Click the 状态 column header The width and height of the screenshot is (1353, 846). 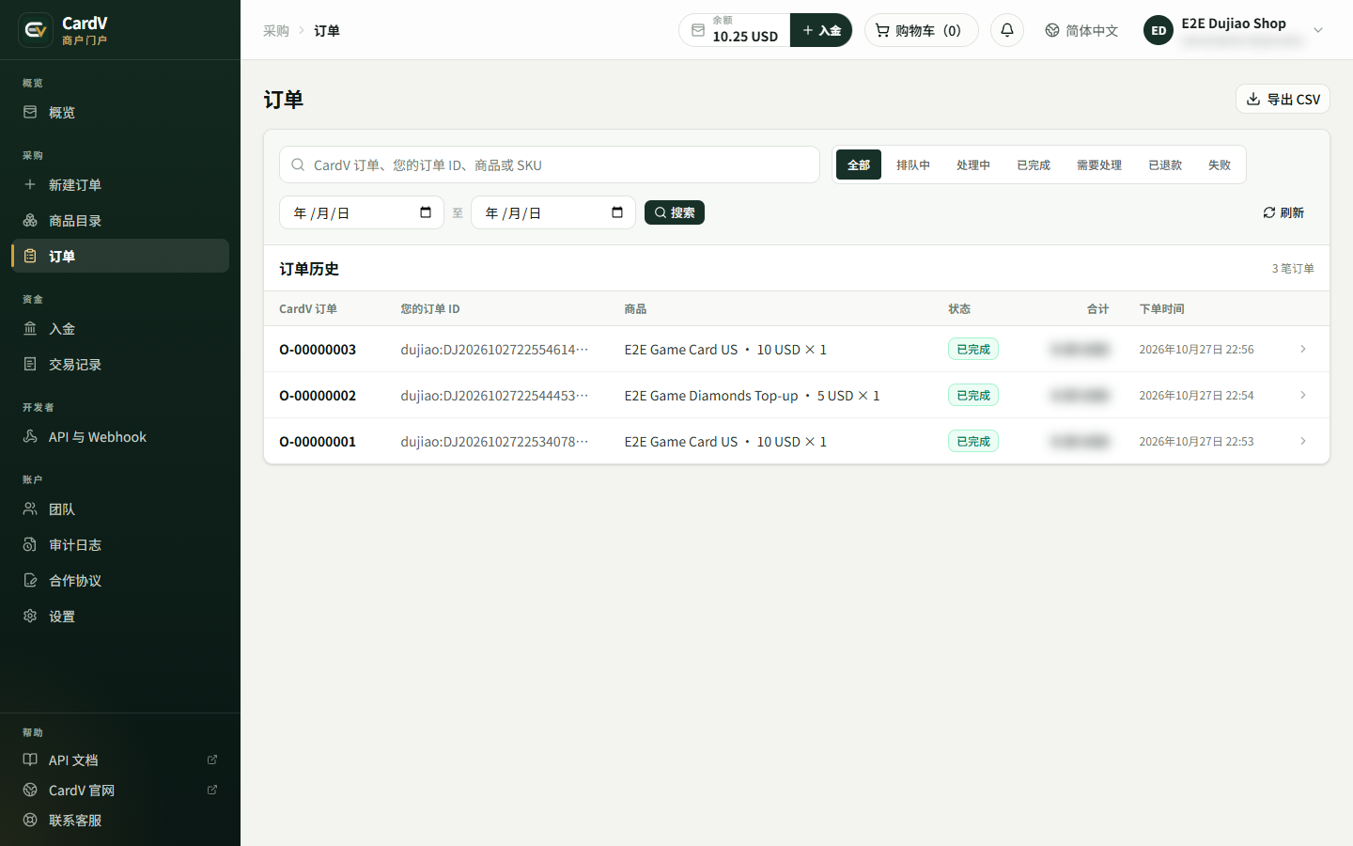[x=959, y=308]
